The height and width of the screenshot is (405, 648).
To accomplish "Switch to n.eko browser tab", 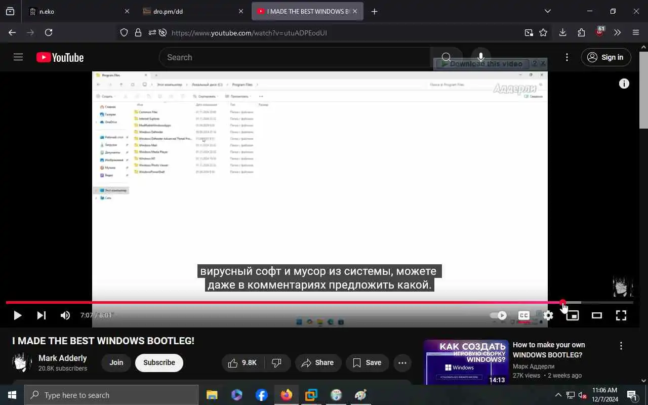I will (77, 11).
